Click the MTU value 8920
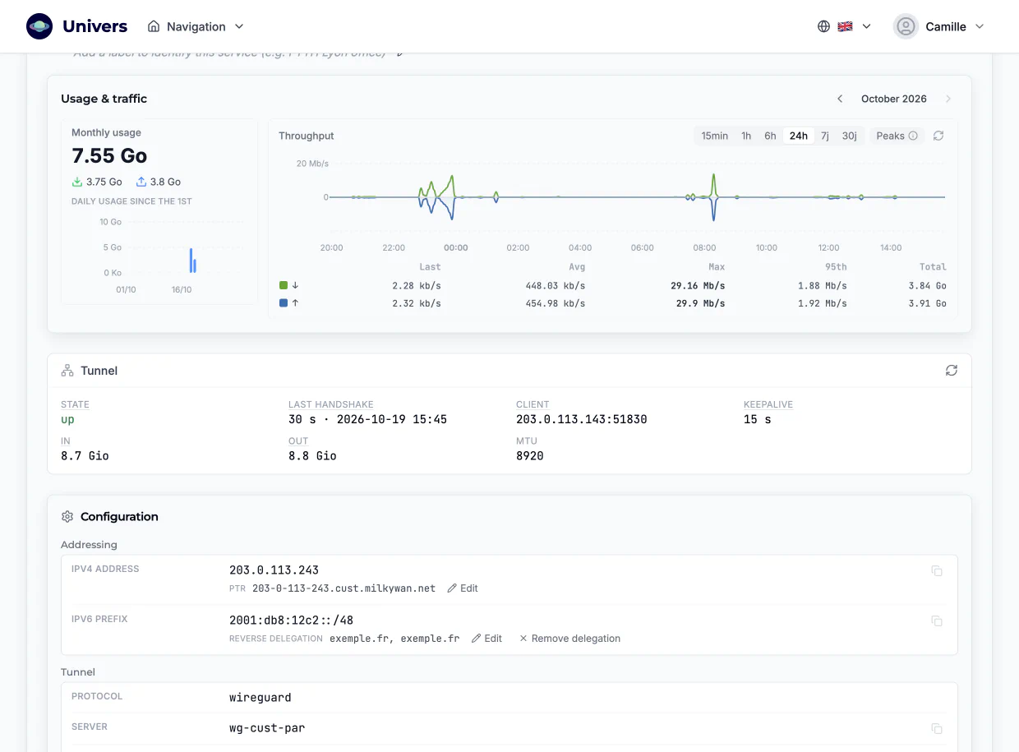 (x=530, y=455)
